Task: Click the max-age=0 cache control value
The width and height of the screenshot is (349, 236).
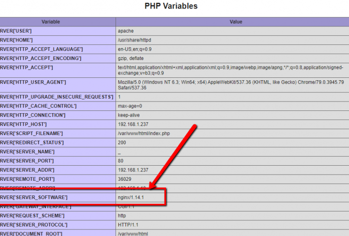Action: 130,106
